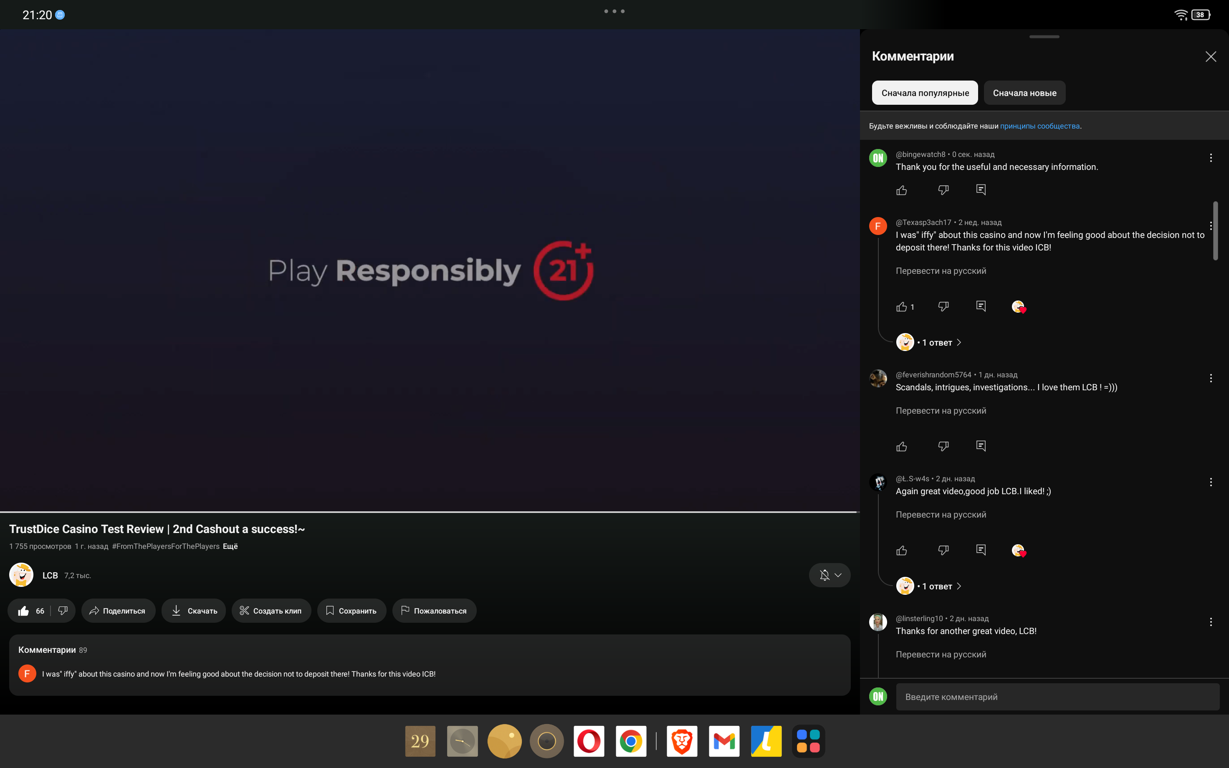The width and height of the screenshot is (1229, 768).
Task: Open options menu for @feverishrandom5764's comment
Action: pyautogui.click(x=1211, y=379)
